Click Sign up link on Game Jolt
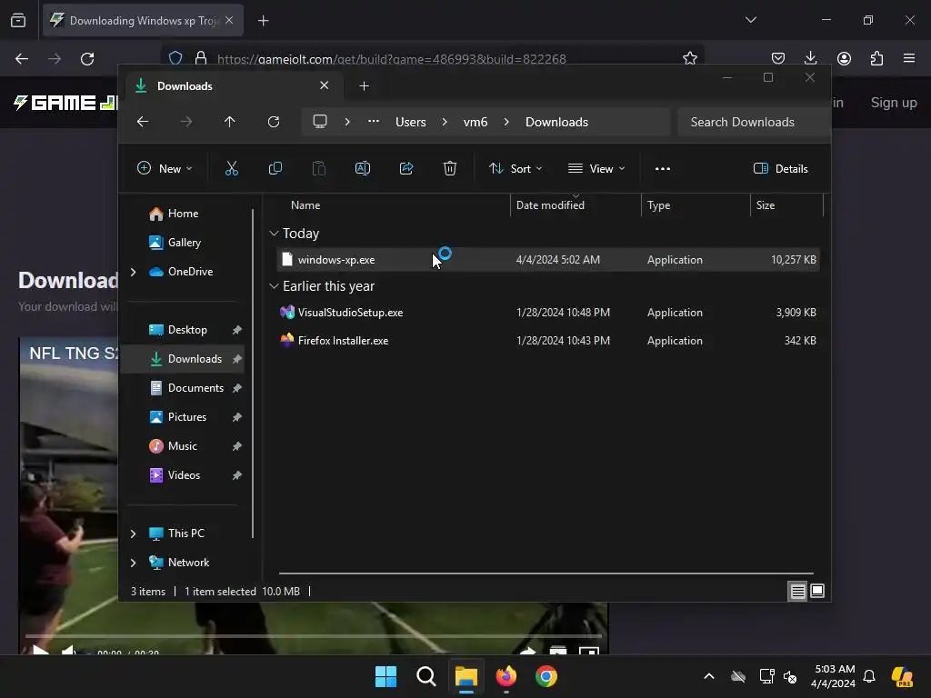This screenshot has width=931, height=698. pos(894,102)
